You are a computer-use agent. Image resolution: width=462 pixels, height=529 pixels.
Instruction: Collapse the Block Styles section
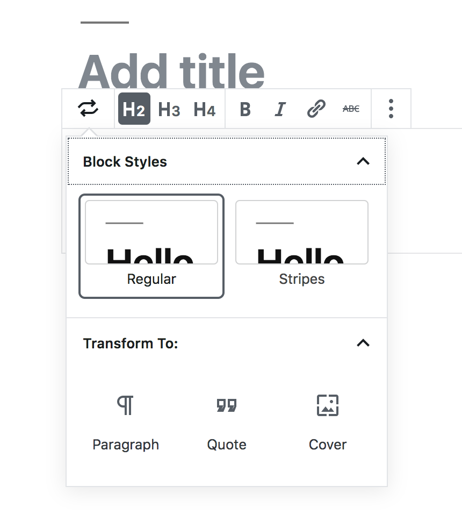pyautogui.click(x=363, y=161)
